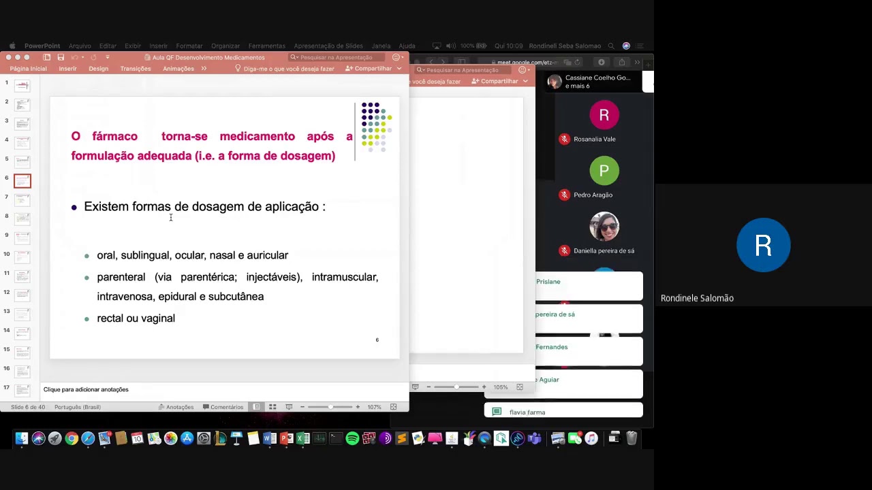Screen dimensions: 872x490
Task: Click the smiley feedback icon in PowerPoint
Action: (396, 57)
